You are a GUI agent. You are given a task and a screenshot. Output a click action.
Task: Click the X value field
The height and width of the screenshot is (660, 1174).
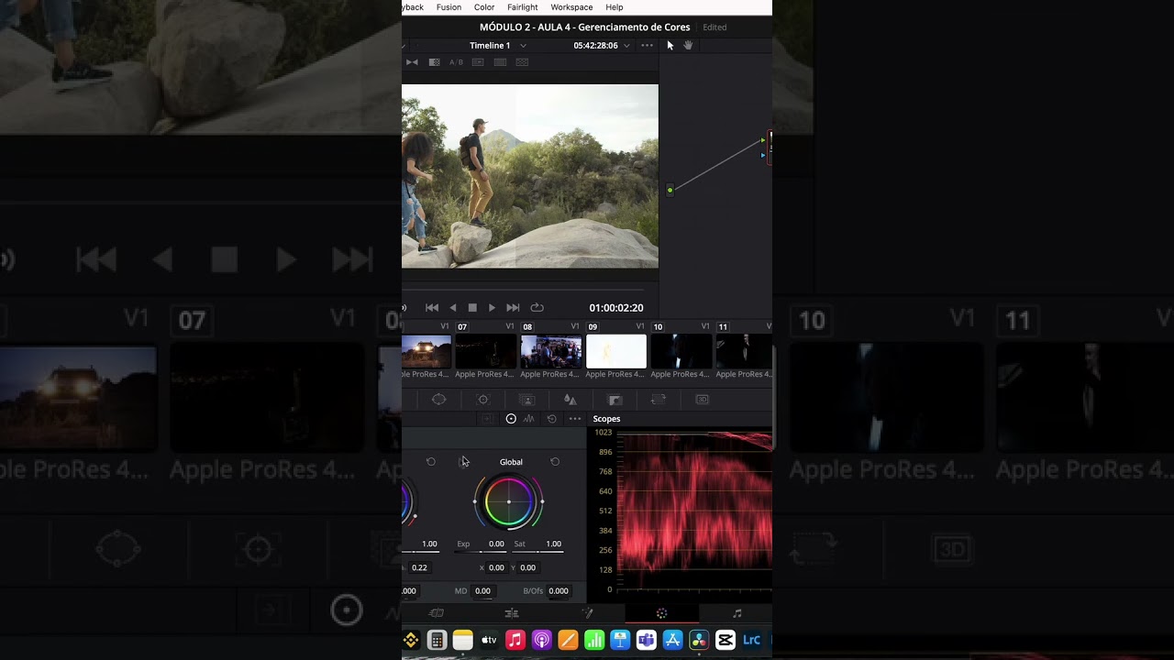coord(496,567)
